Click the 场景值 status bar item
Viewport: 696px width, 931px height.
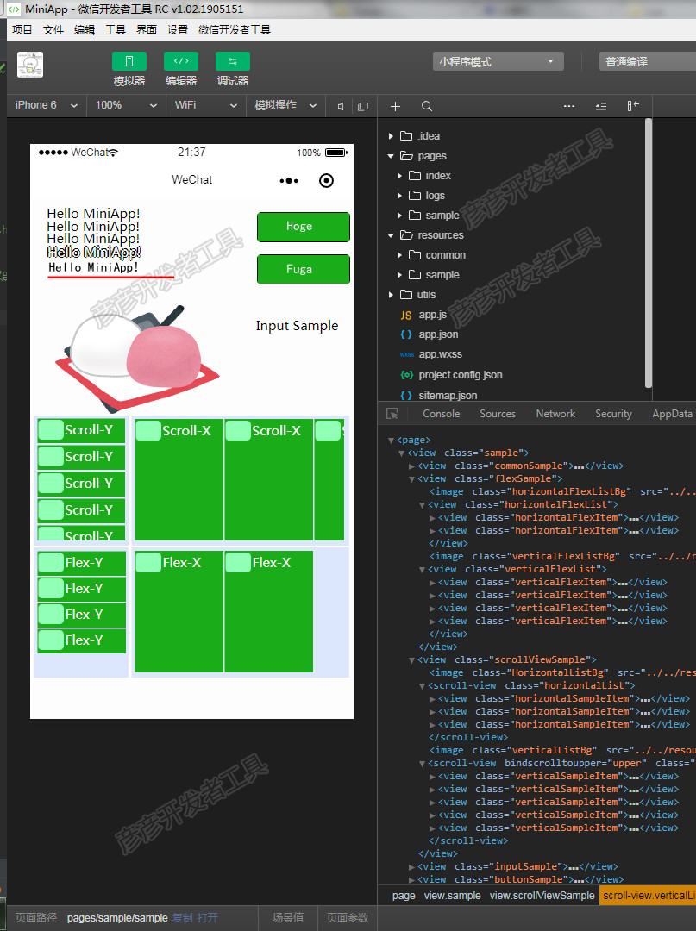pos(288,918)
